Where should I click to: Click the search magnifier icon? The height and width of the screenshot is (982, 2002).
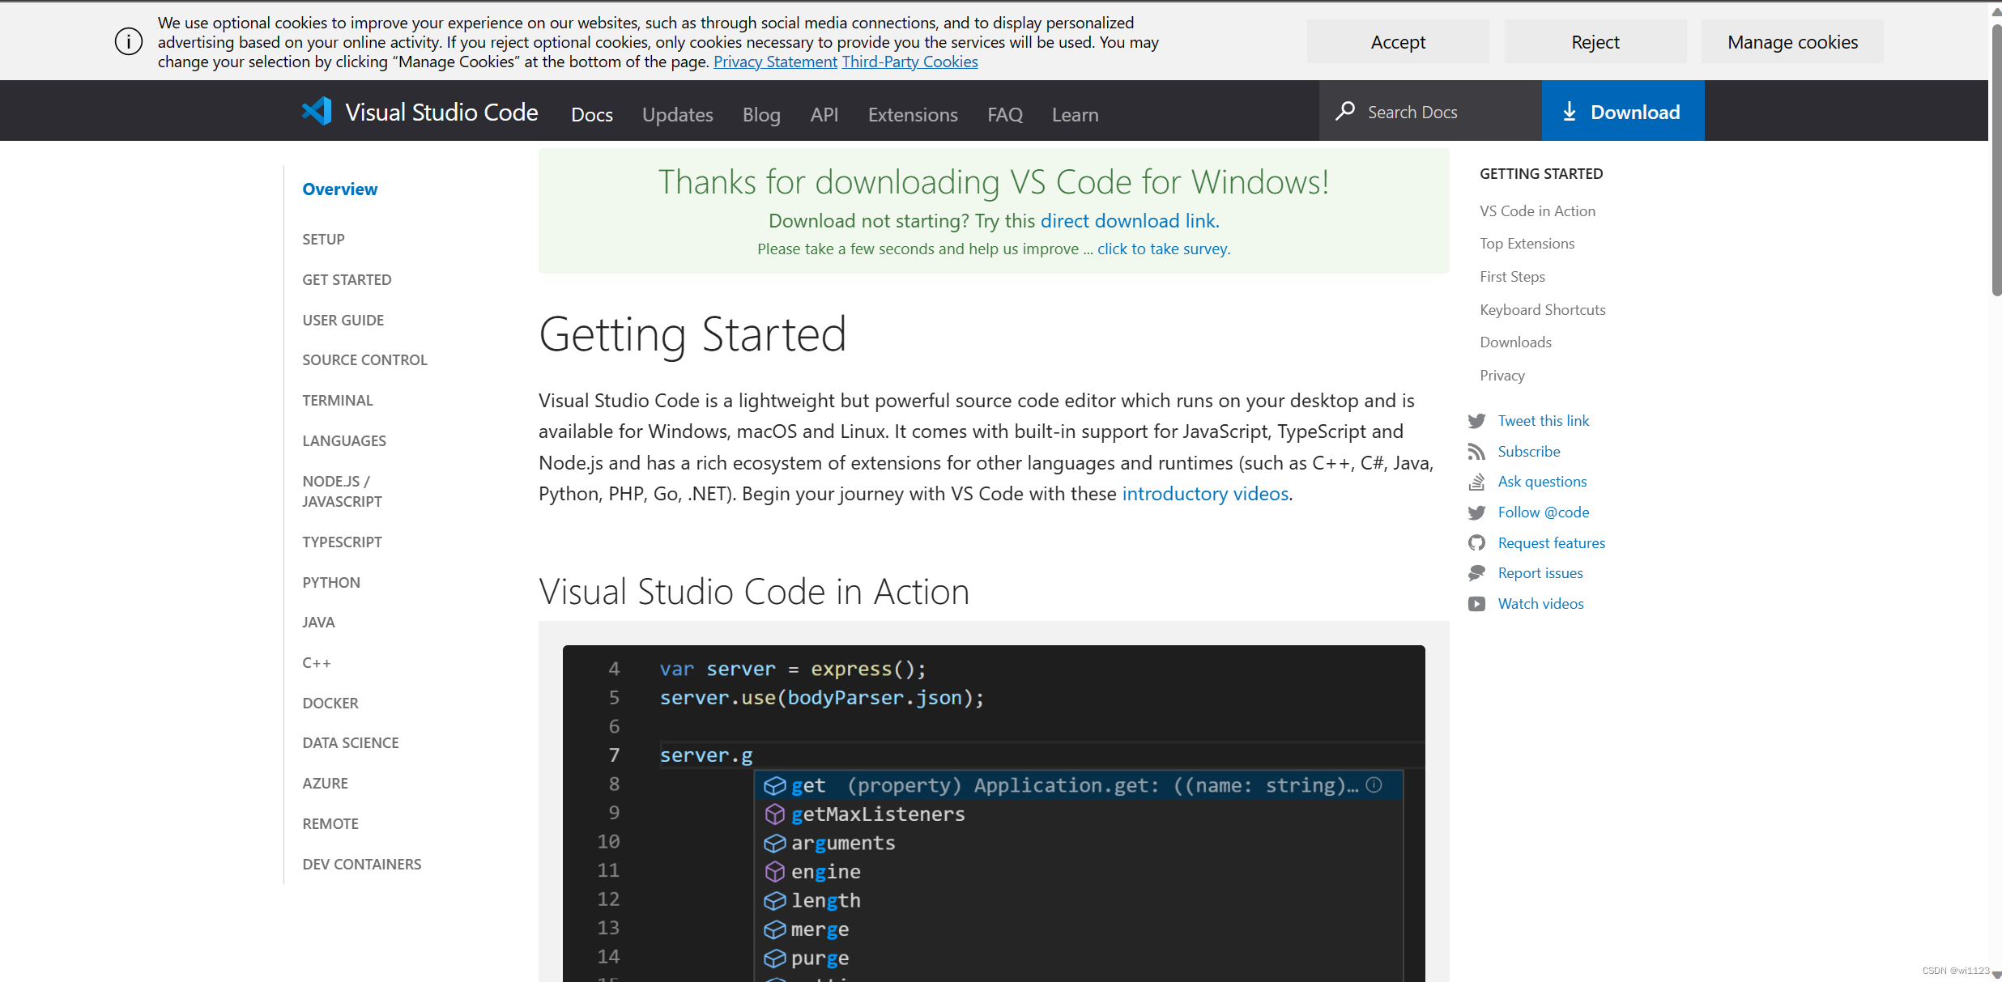[1345, 111]
